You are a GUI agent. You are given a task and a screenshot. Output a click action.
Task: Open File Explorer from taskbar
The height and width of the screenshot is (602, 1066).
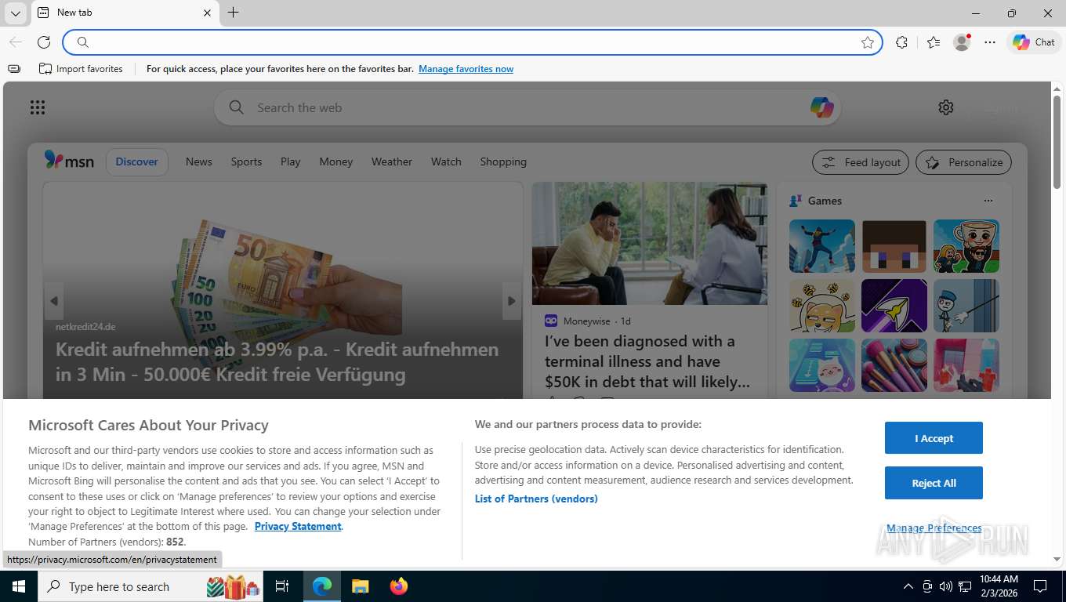pyautogui.click(x=361, y=586)
